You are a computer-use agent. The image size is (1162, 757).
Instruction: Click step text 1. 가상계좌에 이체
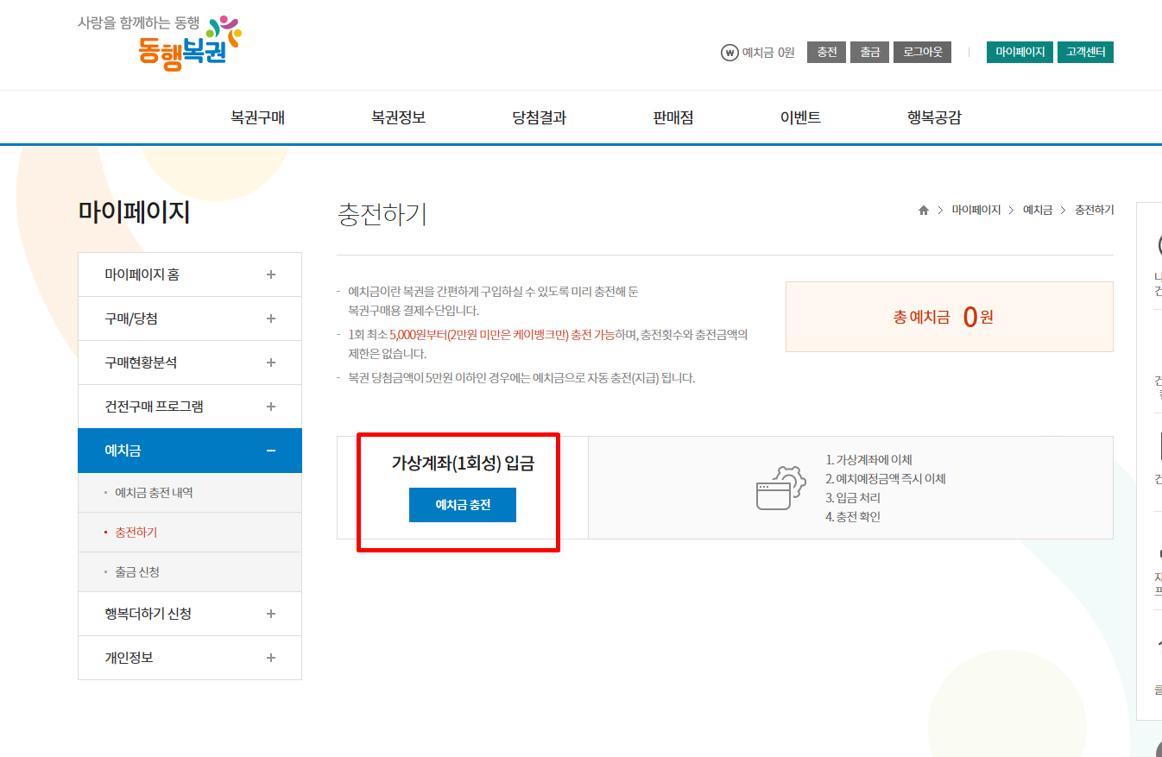[868, 460]
